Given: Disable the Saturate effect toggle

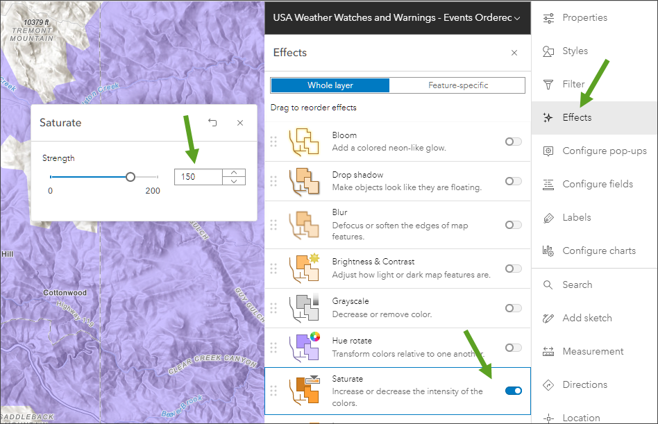Looking at the screenshot, I should (x=513, y=391).
